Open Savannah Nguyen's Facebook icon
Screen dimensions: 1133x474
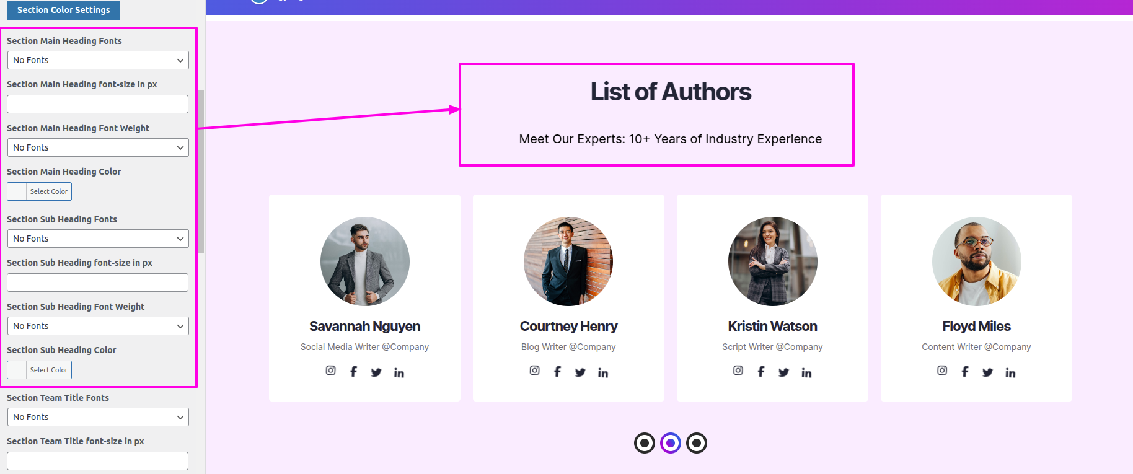353,371
